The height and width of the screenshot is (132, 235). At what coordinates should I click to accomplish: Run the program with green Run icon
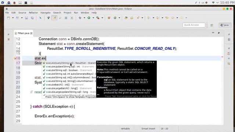(89, 18)
